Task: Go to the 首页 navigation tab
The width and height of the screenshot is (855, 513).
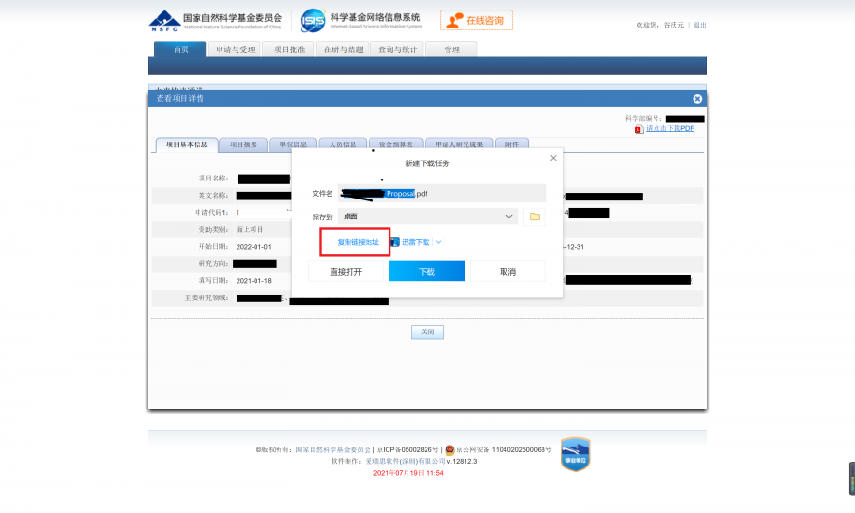Action: pos(180,49)
